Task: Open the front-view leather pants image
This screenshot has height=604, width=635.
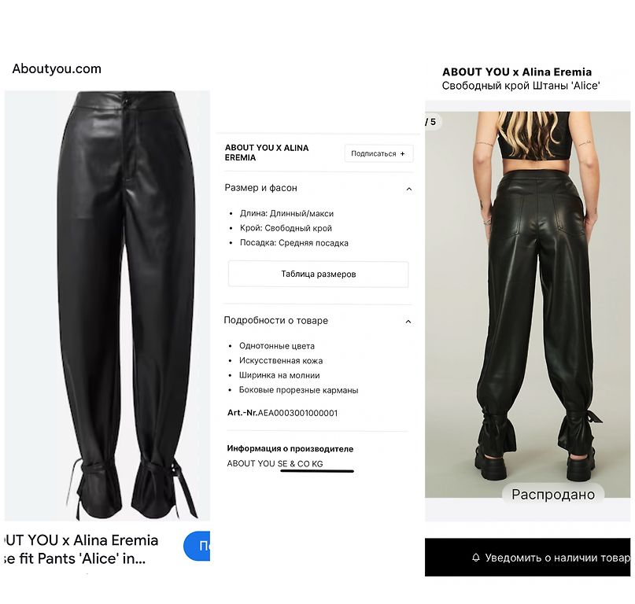Action: [x=107, y=306]
